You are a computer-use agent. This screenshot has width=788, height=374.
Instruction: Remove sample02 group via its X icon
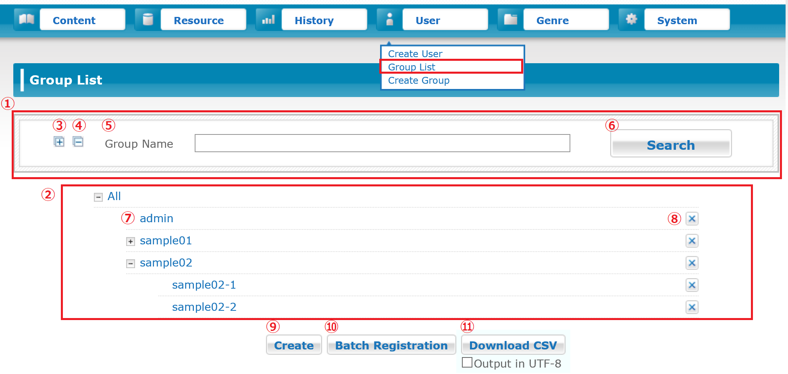[x=692, y=263]
